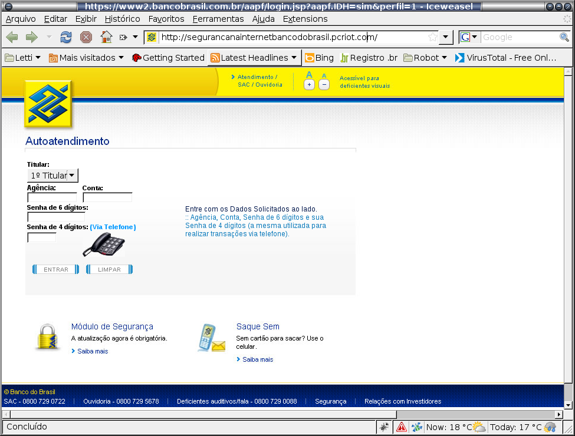Click the telephone image
Viewport: 575px width, 436px height.
tap(104, 244)
